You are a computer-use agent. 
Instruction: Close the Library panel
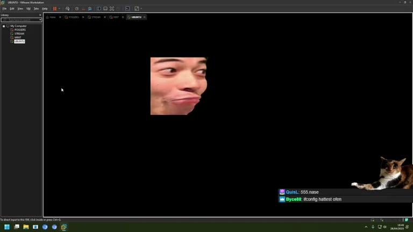(40, 15)
